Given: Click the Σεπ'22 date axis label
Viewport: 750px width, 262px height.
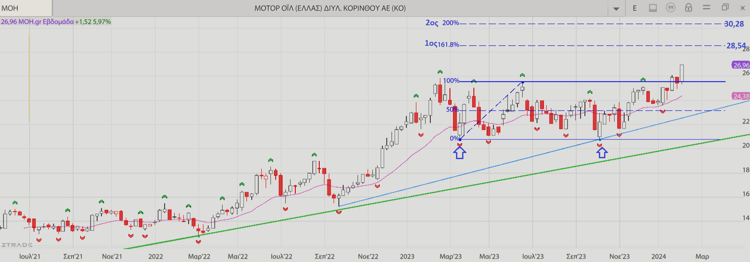Looking at the screenshot, I should 324,256.
